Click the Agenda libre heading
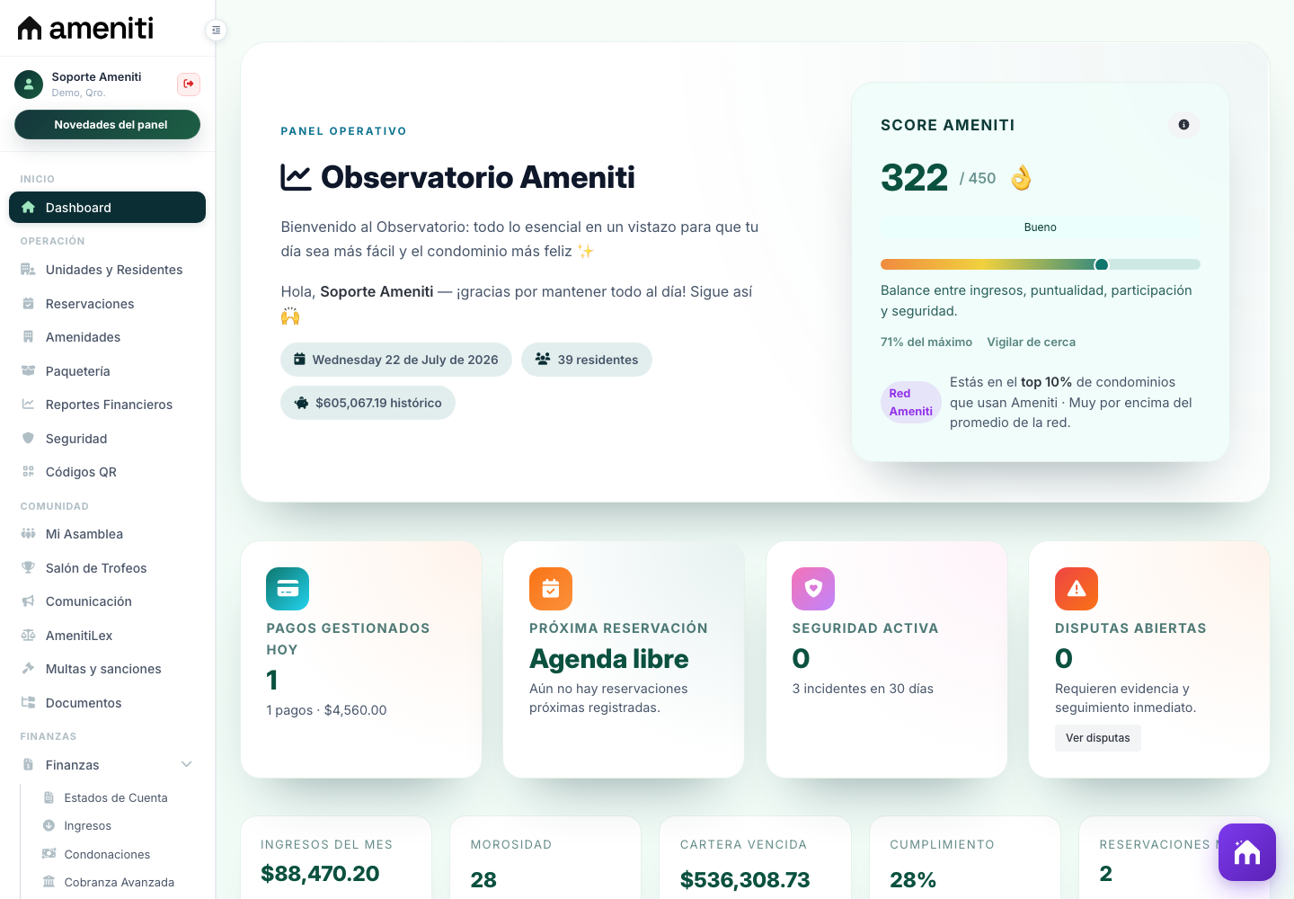This screenshot has width=1294, height=899. pyautogui.click(x=608, y=659)
